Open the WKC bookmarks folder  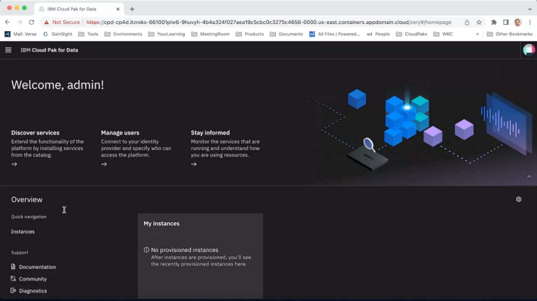pyautogui.click(x=443, y=34)
